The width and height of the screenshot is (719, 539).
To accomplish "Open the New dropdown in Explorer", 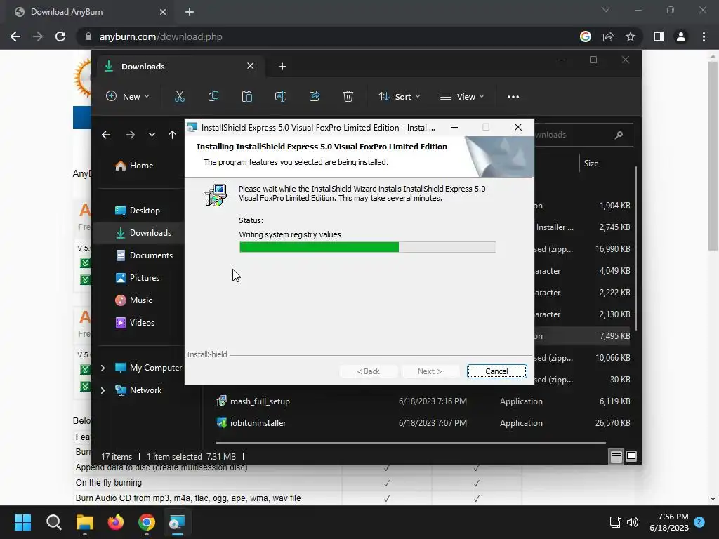I will pos(128,97).
